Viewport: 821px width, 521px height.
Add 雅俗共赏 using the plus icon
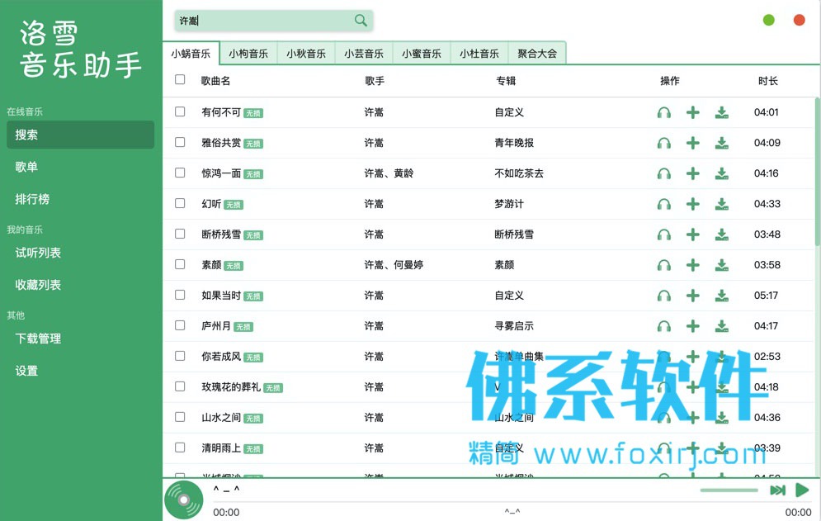click(x=693, y=143)
